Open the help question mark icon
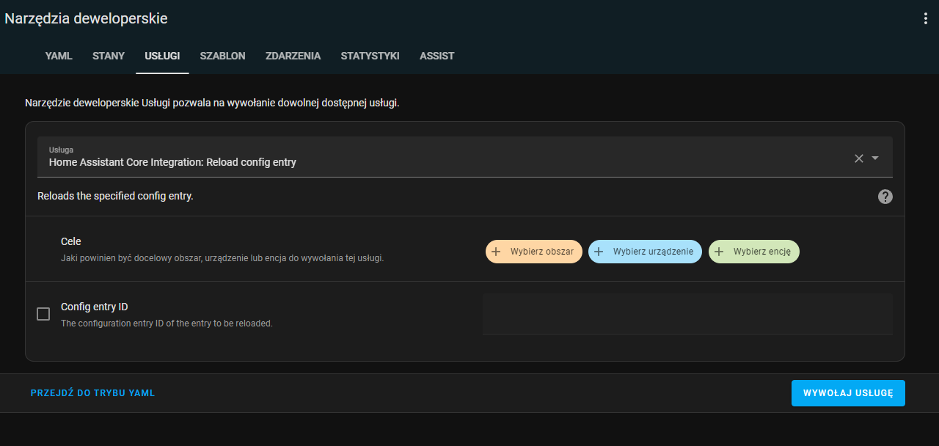Image resolution: width=939 pixels, height=446 pixels. (x=885, y=197)
